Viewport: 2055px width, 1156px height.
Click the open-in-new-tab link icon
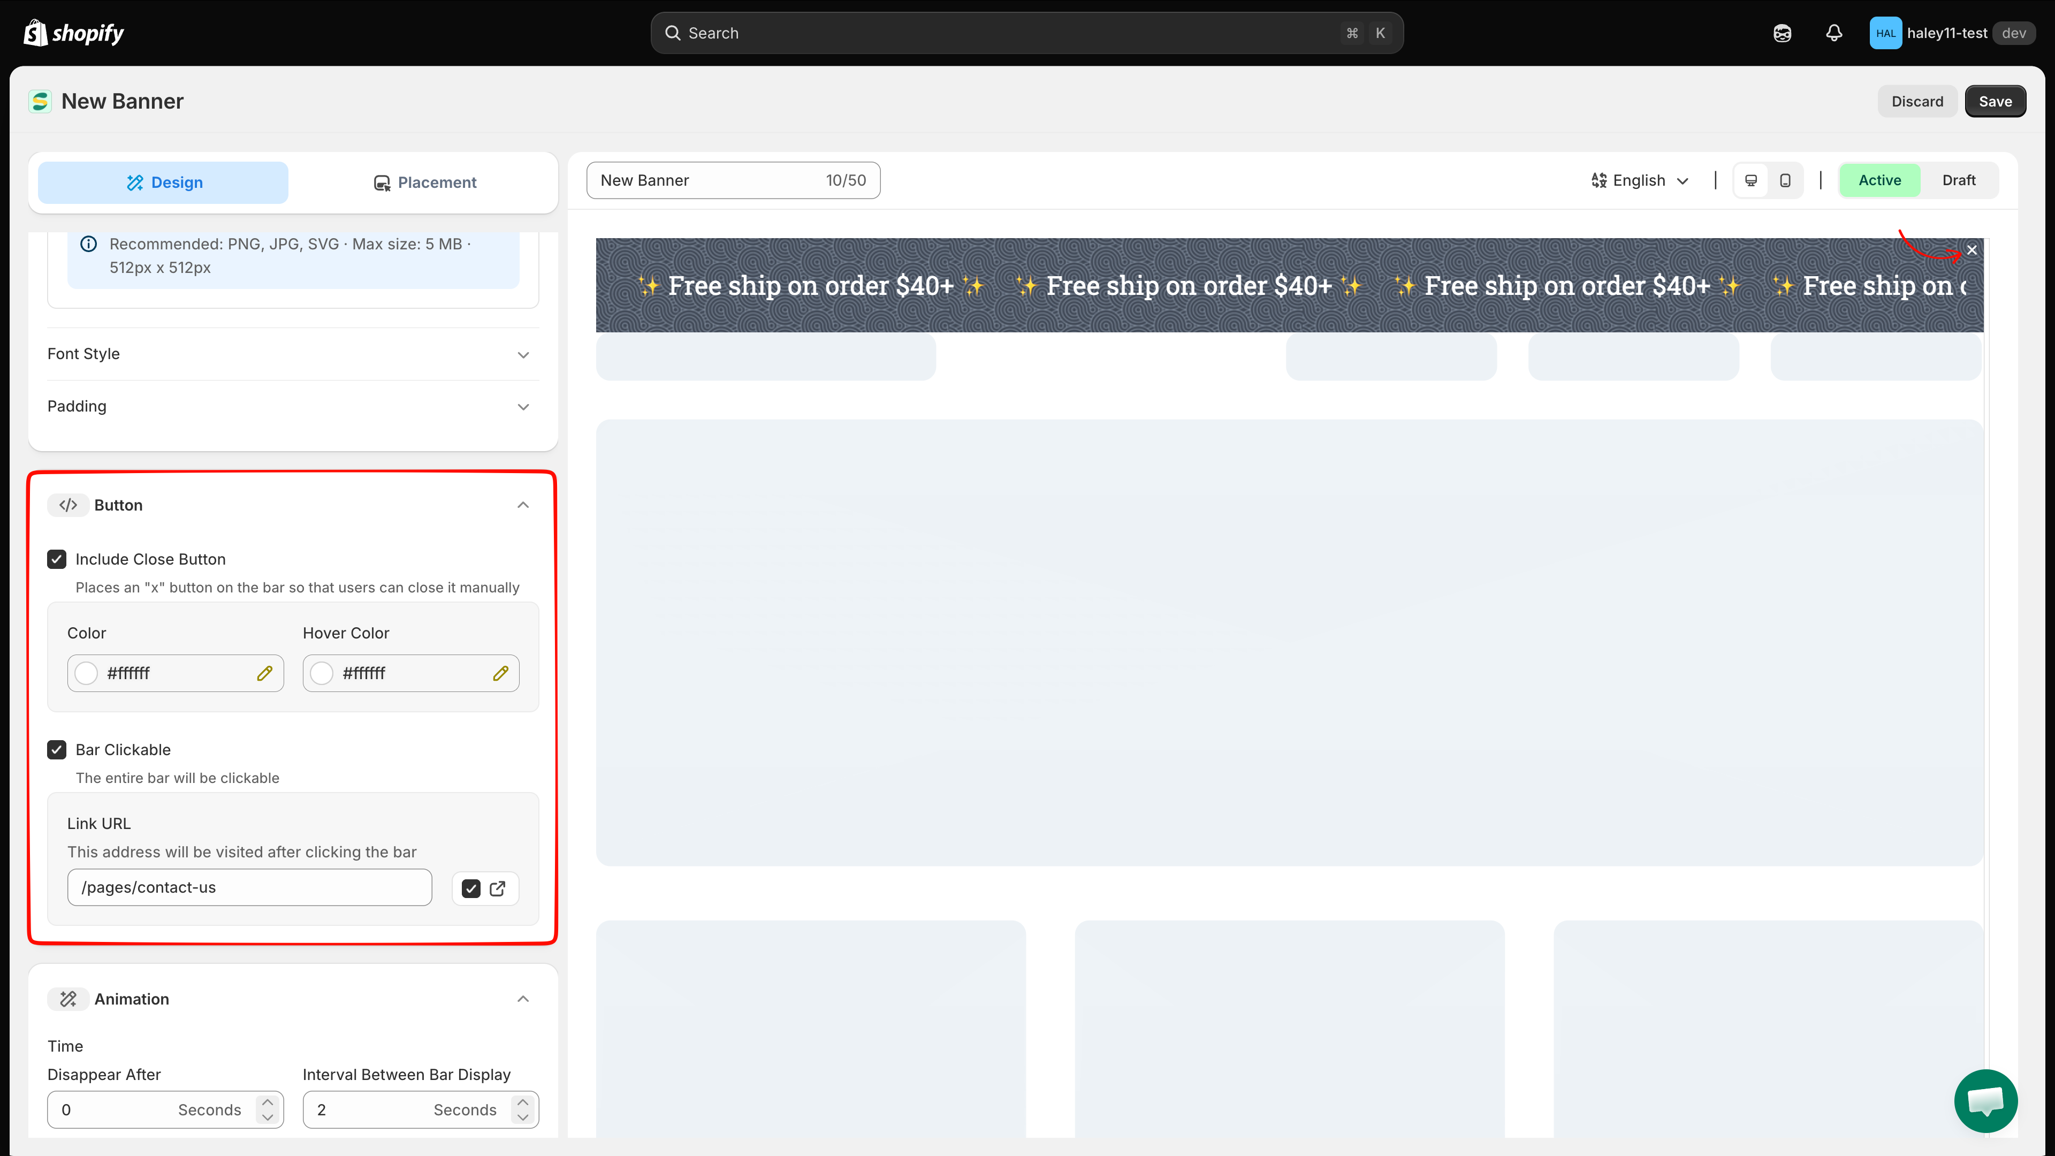pos(497,889)
